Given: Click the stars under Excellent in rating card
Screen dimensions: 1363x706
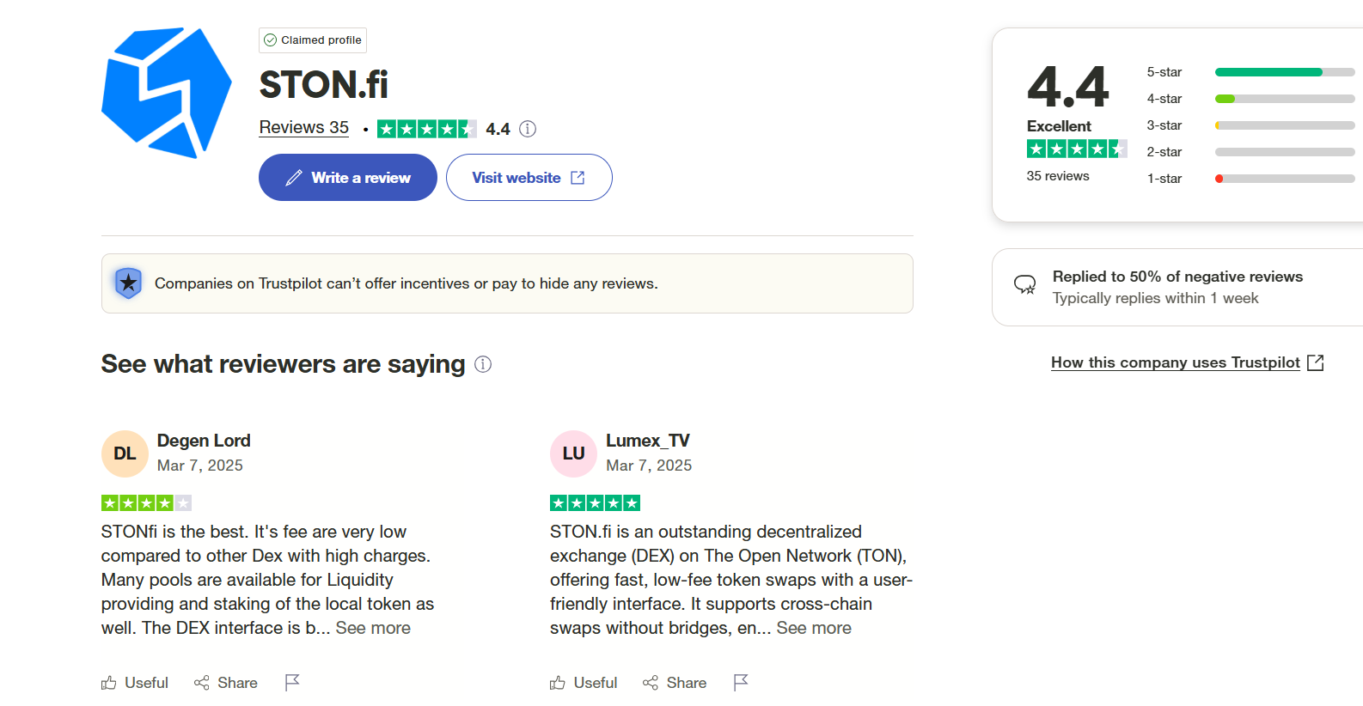Looking at the screenshot, I should (1077, 149).
